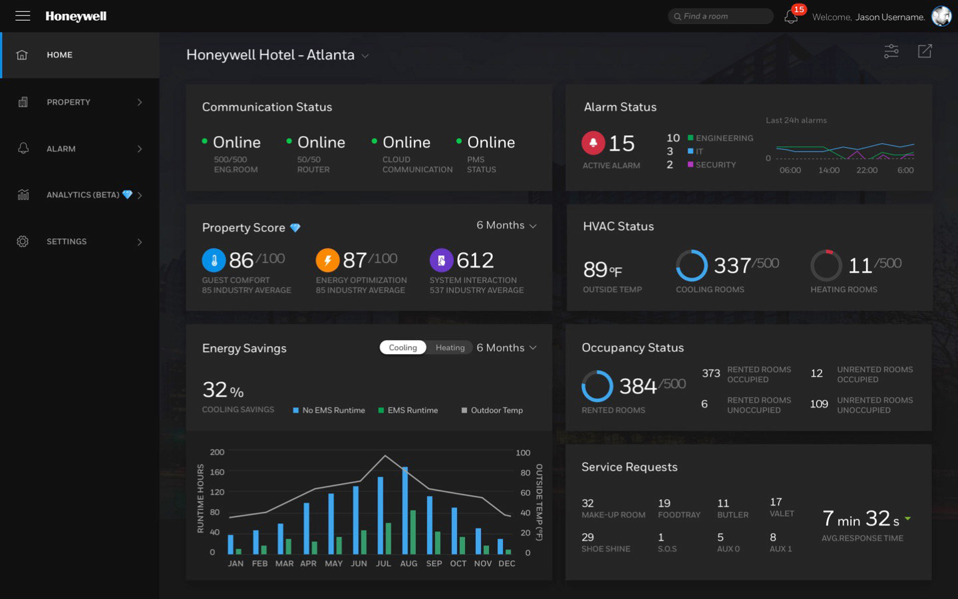Open Jason Username's profile avatar
The image size is (958, 599).
pyautogui.click(x=941, y=16)
